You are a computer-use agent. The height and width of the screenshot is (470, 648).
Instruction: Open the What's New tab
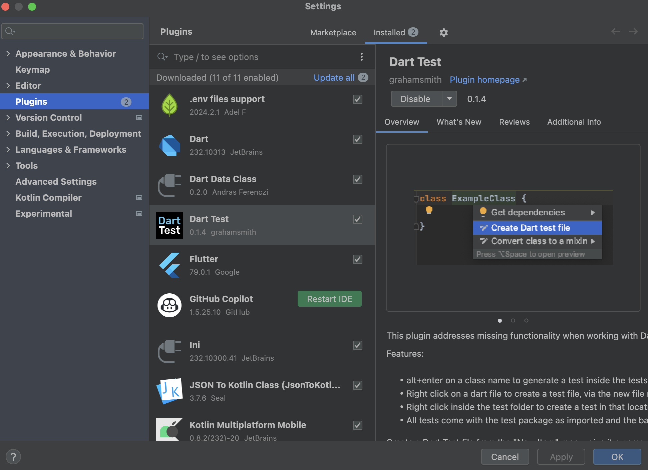point(459,122)
